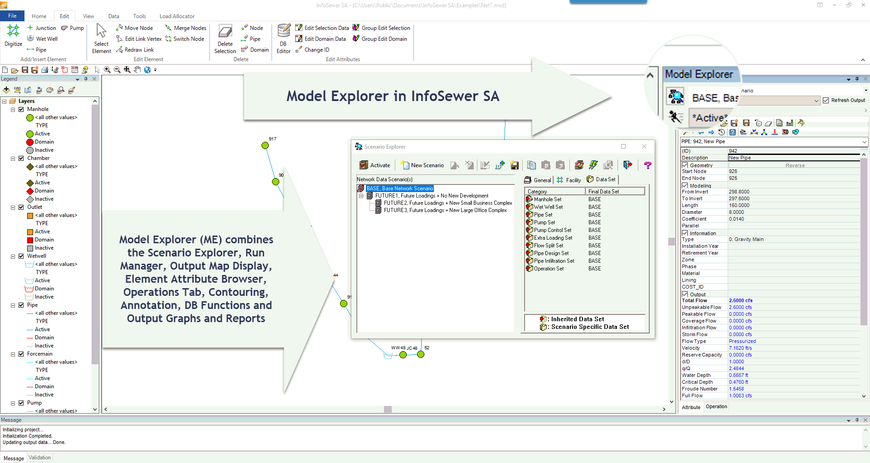Click the lightning bolt batch run icon

(593, 165)
